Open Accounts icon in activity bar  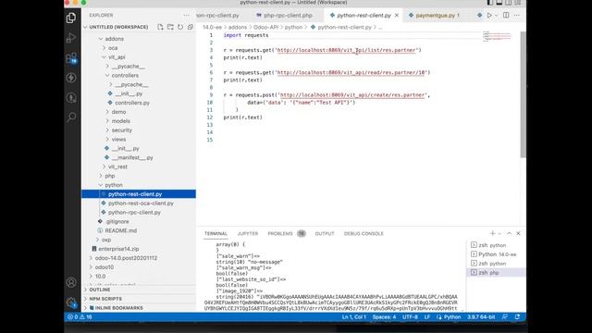(71, 282)
